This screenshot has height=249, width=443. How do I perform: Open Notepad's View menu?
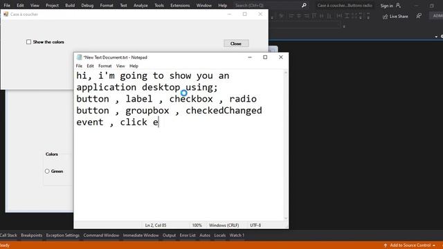coord(120,66)
